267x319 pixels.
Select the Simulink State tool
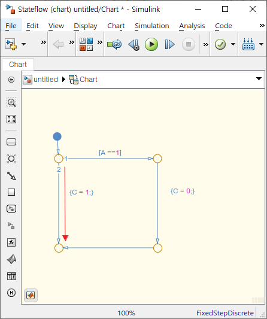point(11,209)
